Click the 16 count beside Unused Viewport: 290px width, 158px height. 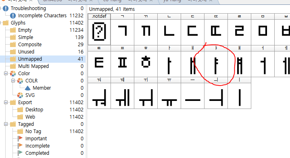81,51
